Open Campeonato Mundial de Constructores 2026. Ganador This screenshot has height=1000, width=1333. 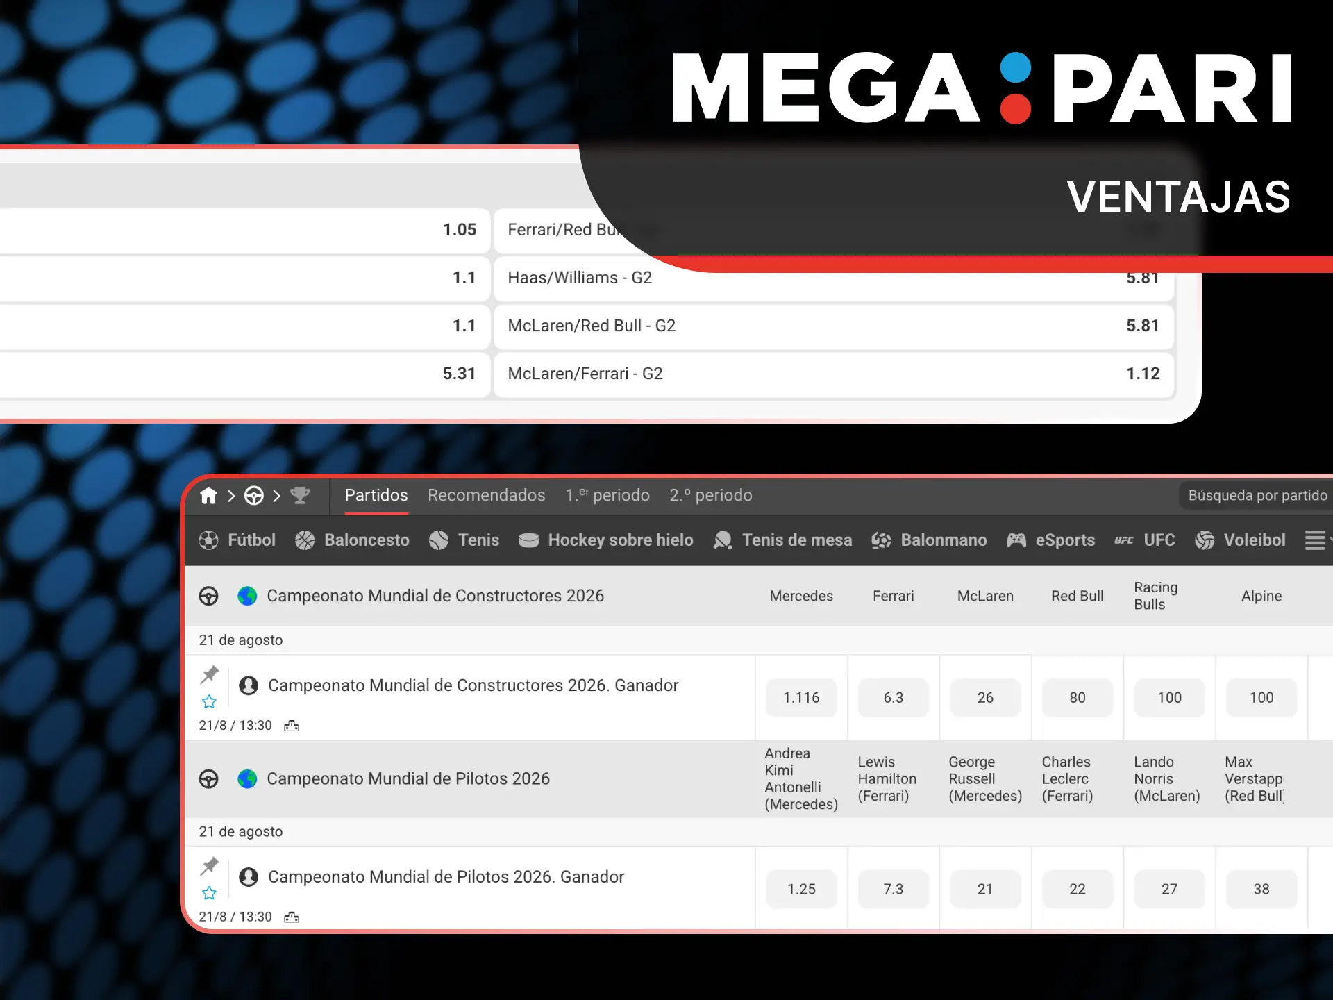(x=473, y=685)
